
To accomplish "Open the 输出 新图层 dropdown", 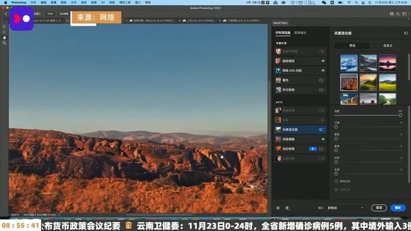I will [x=345, y=208].
